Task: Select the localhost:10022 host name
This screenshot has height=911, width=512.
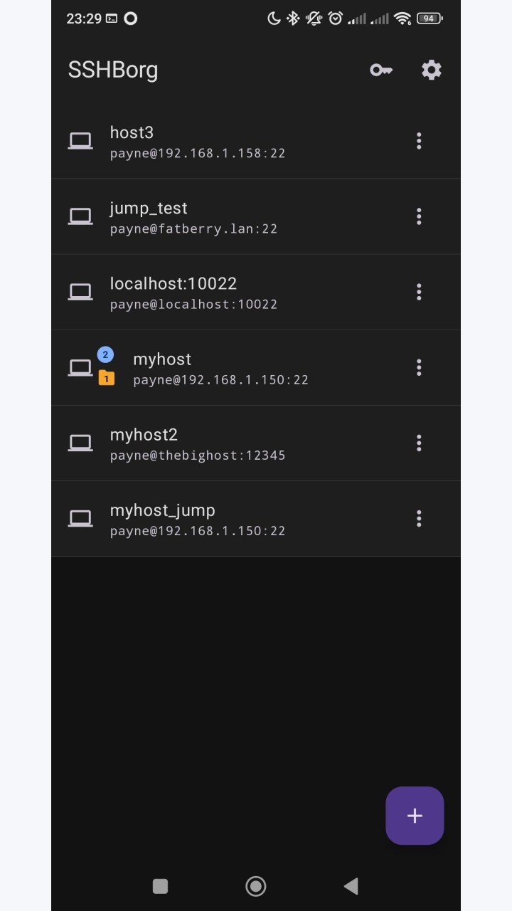Action: 174,283
